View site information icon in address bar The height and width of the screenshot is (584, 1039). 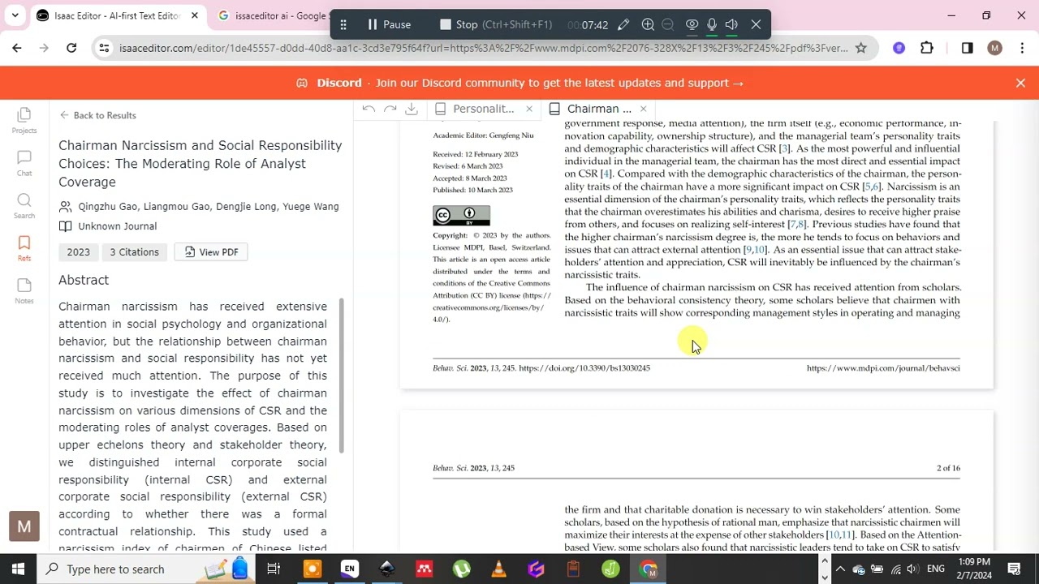pos(104,48)
